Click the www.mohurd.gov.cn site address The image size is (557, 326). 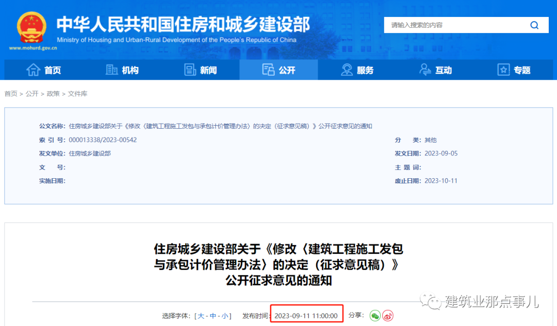[32, 48]
